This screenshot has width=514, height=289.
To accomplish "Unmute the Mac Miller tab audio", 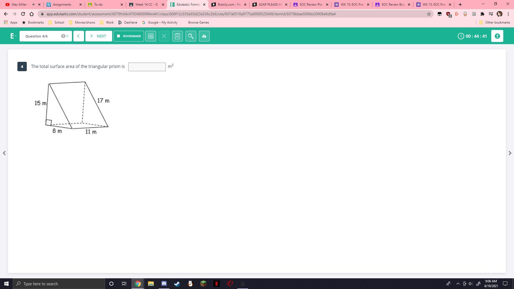I will pyautogui.click(x=33, y=5).
